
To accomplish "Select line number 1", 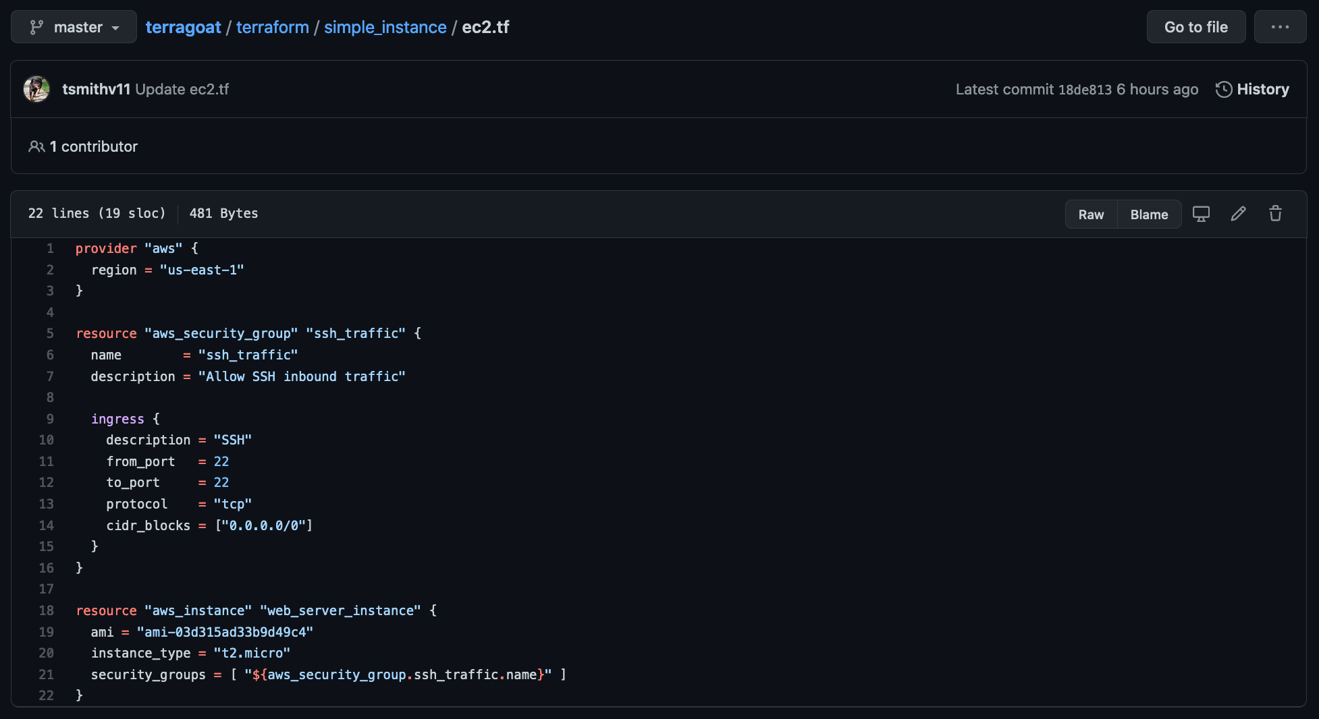I will click(x=50, y=248).
